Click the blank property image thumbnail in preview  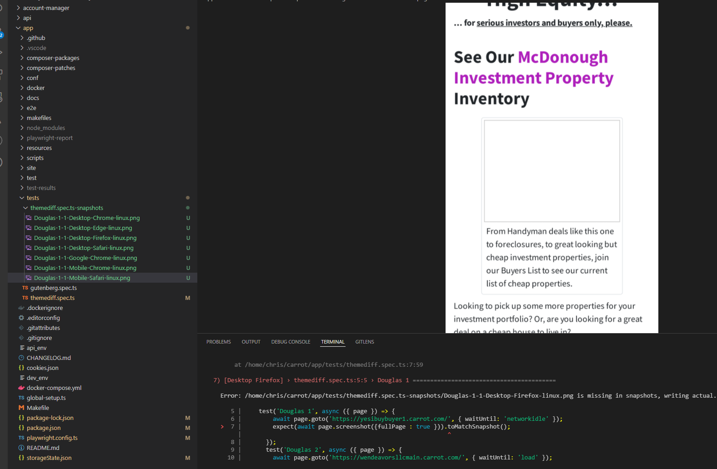pos(552,171)
